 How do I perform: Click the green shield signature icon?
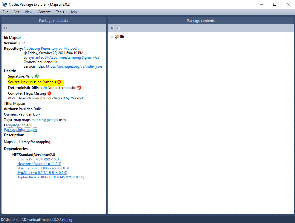point(37,76)
